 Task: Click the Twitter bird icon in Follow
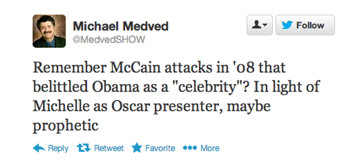click(287, 25)
